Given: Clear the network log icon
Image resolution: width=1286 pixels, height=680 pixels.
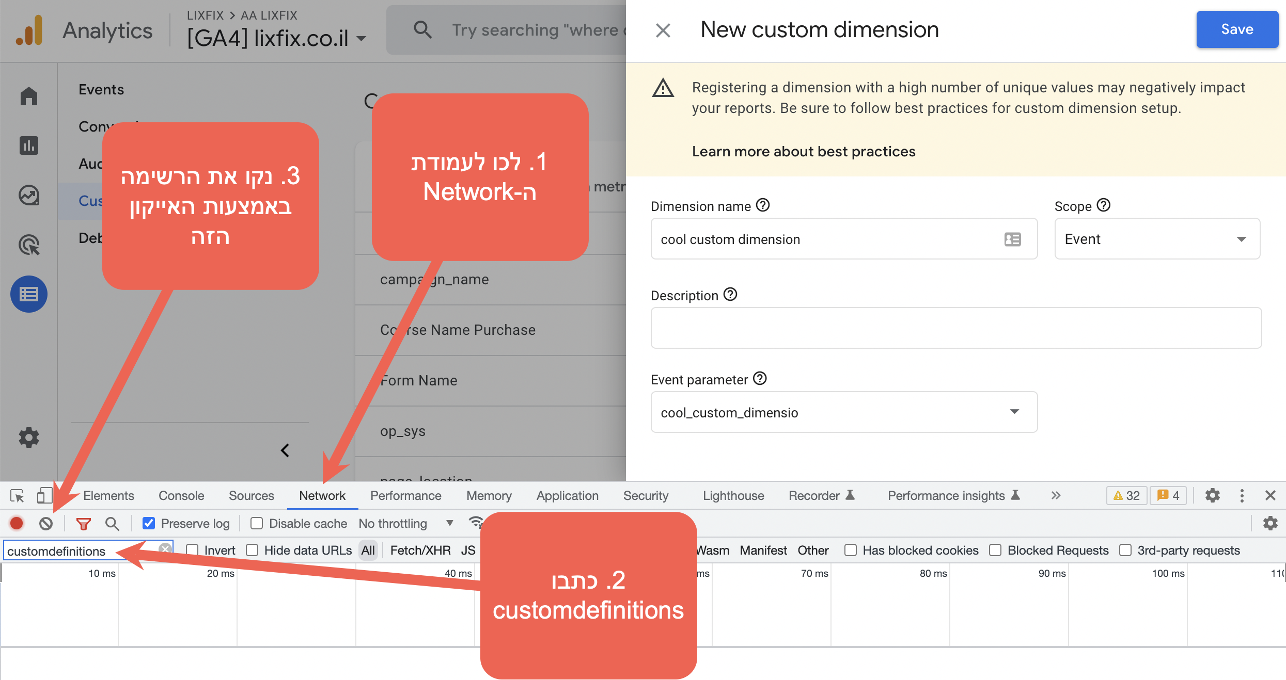Looking at the screenshot, I should click(x=46, y=524).
